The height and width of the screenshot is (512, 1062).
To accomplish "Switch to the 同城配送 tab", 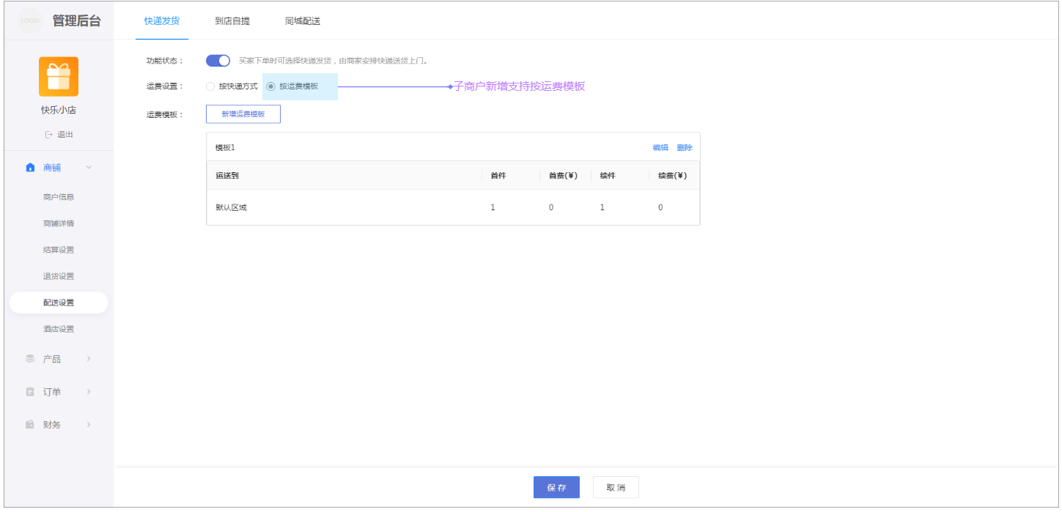I will coord(303,21).
